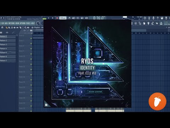Open the mixer with the faders icon
This screenshot has height=128, width=170.
tap(136, 23)
